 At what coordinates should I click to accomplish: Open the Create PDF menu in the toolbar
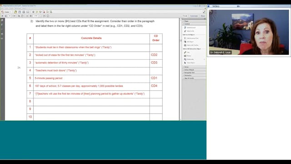click(x=6, y=12)
